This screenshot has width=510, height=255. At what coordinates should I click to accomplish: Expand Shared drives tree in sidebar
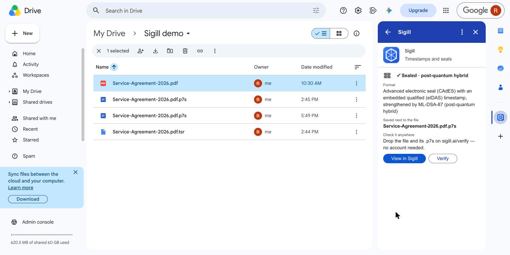(x=9, y=102)
